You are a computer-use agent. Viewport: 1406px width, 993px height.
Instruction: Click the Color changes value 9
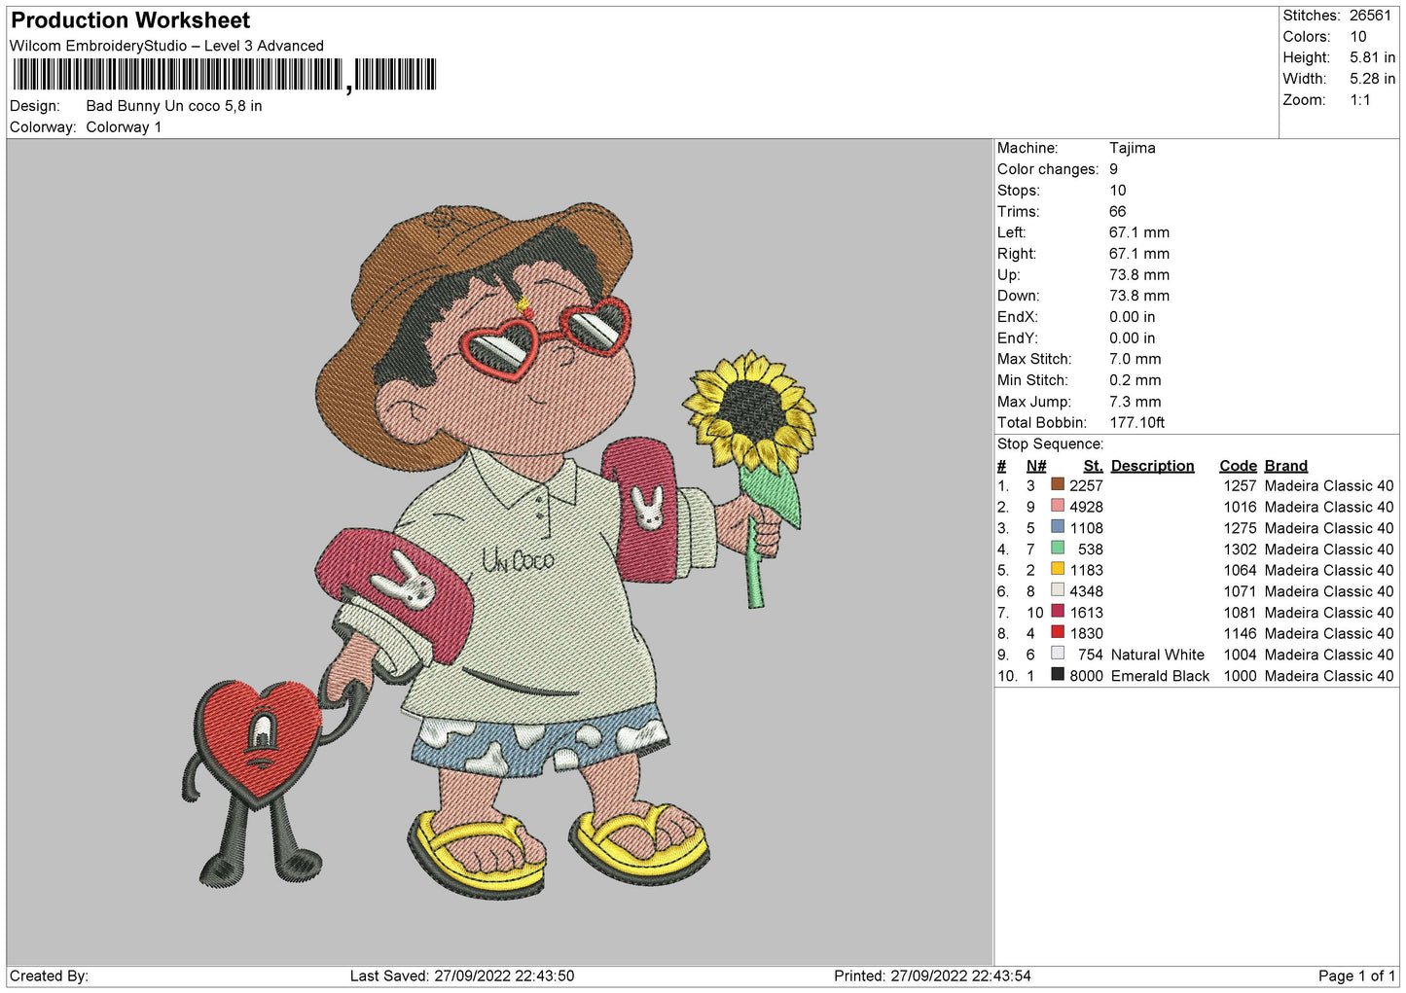(1114, 169)
